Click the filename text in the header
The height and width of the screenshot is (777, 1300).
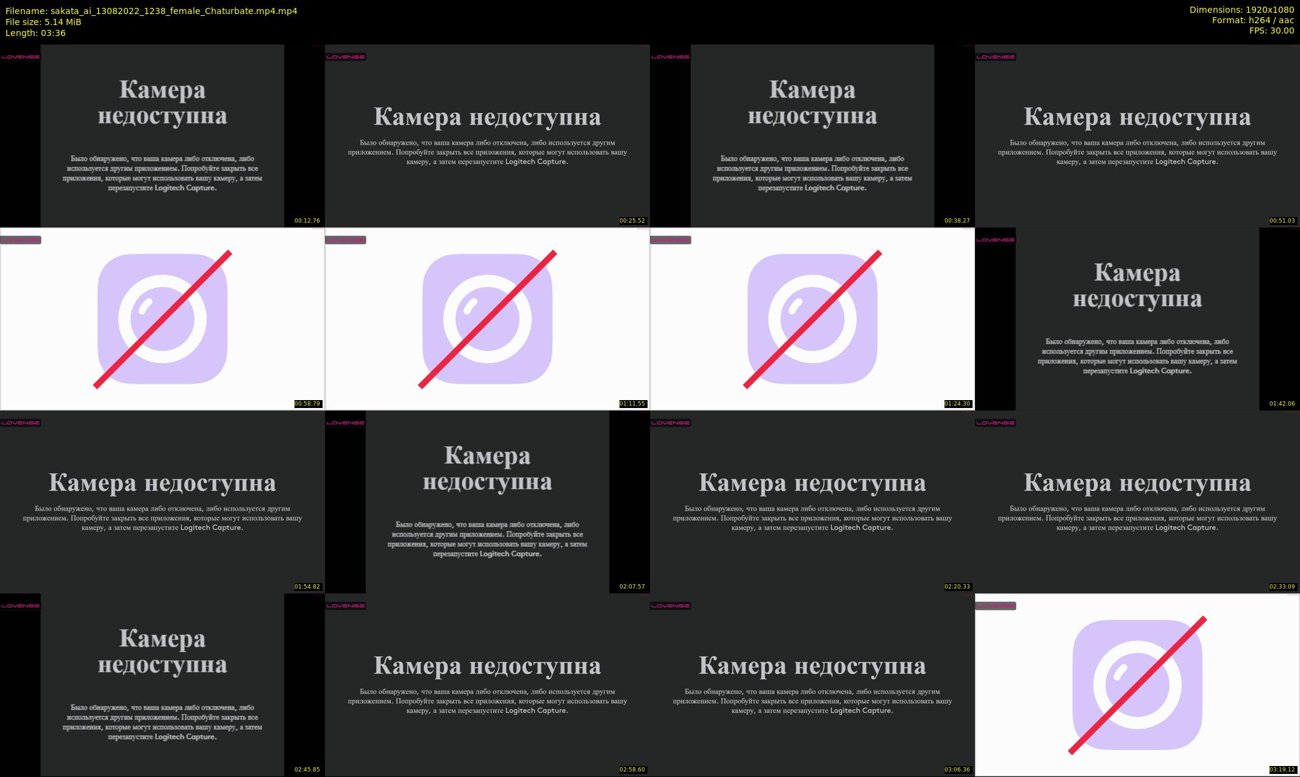[151, 11]
